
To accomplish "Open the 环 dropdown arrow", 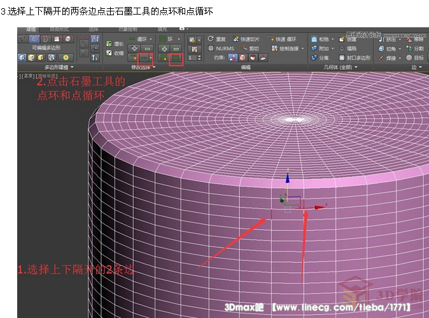I will click(179, 39).
